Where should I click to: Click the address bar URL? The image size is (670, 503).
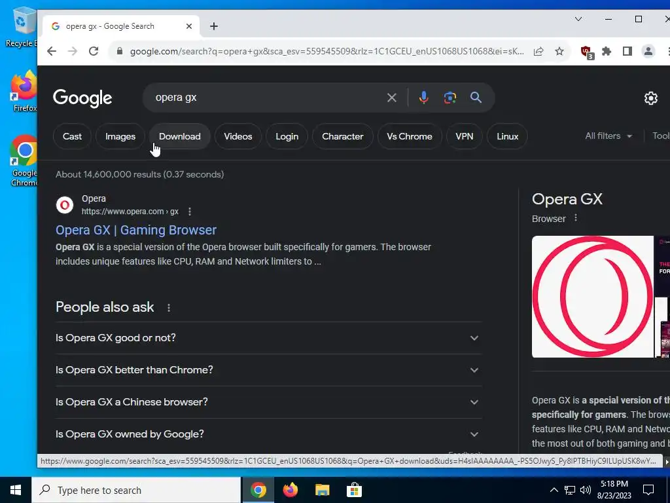[327, 51]
